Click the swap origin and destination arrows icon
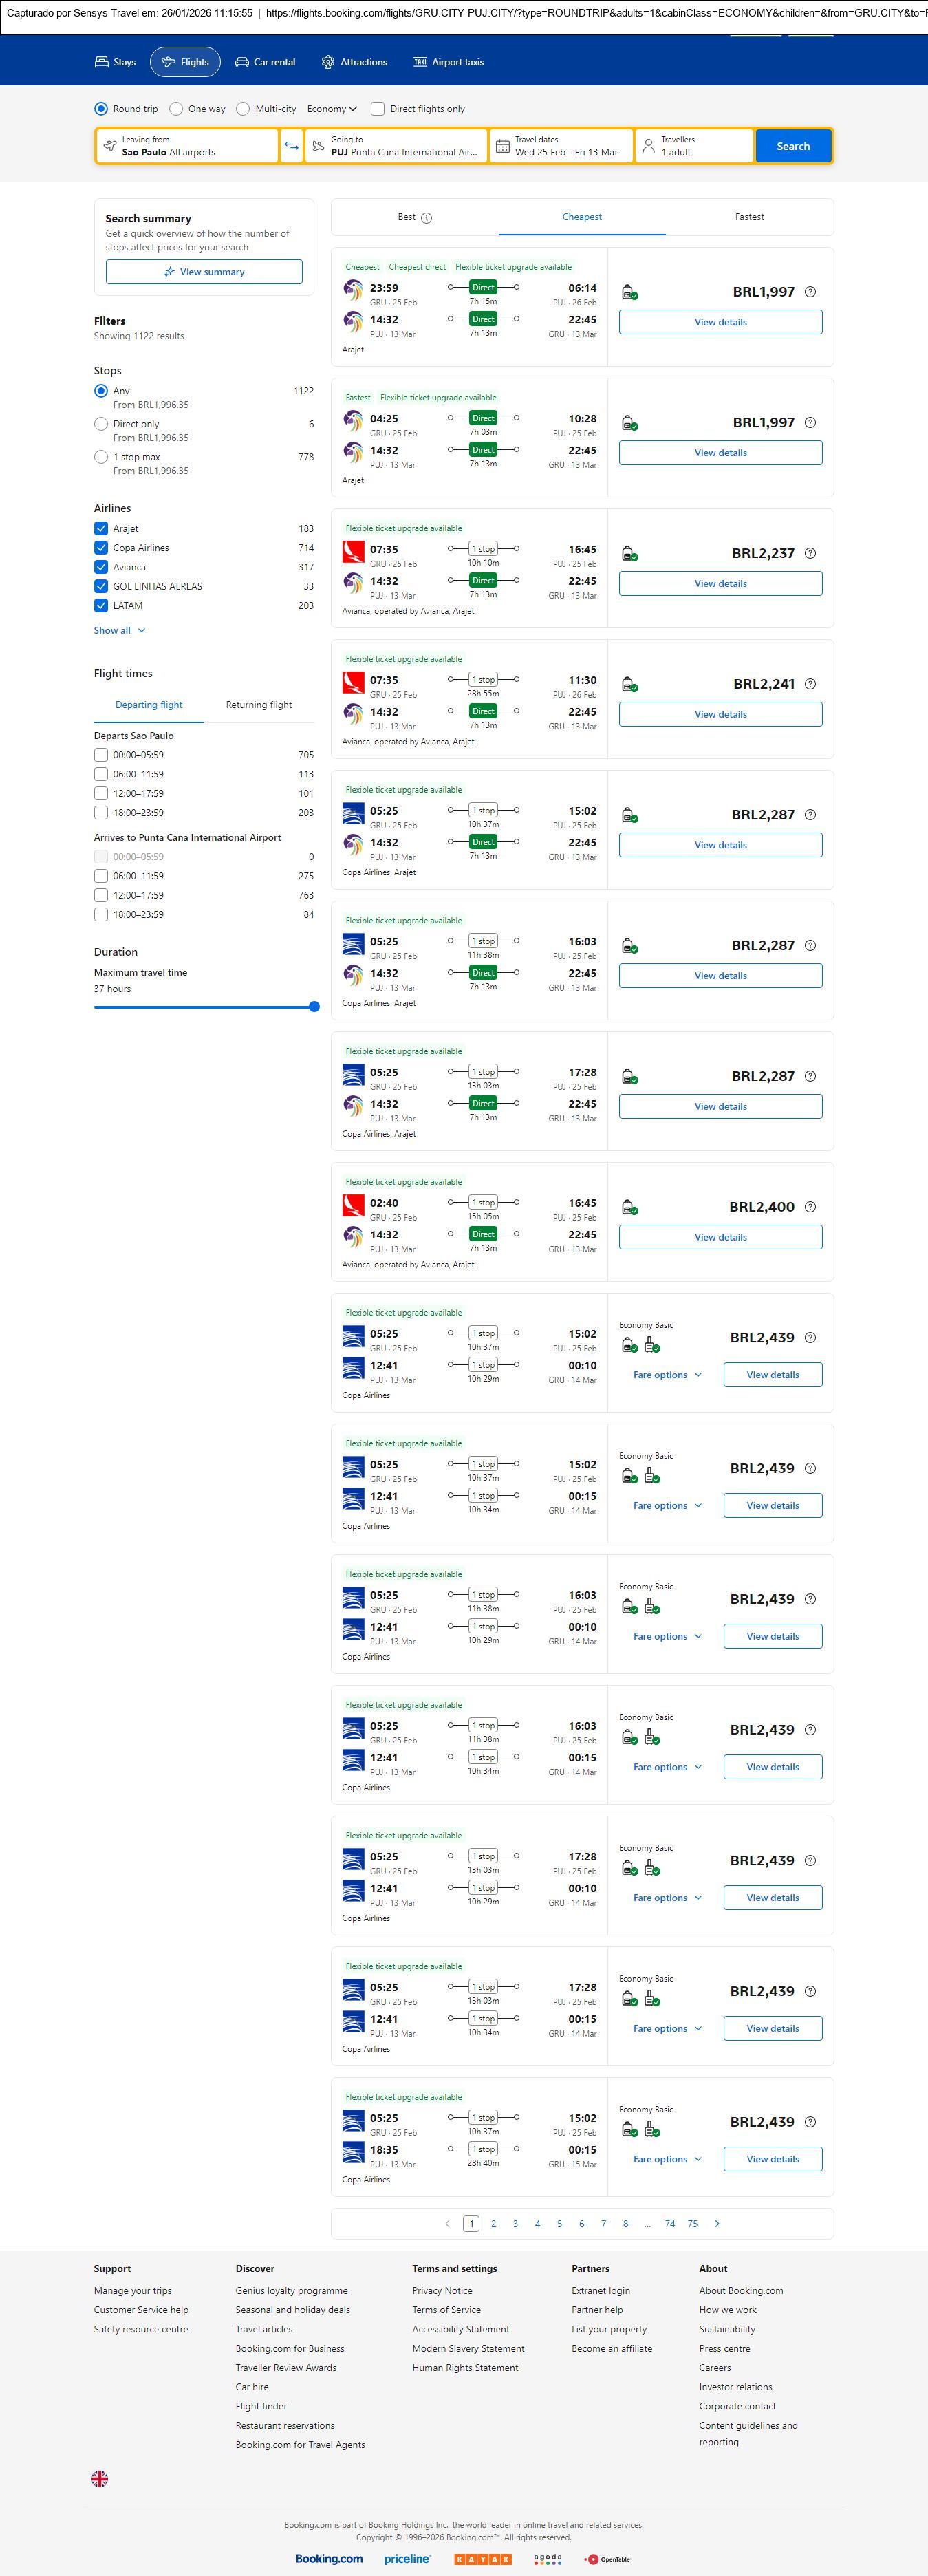This screenshot has height=2576, width=928. coord(291,146)
